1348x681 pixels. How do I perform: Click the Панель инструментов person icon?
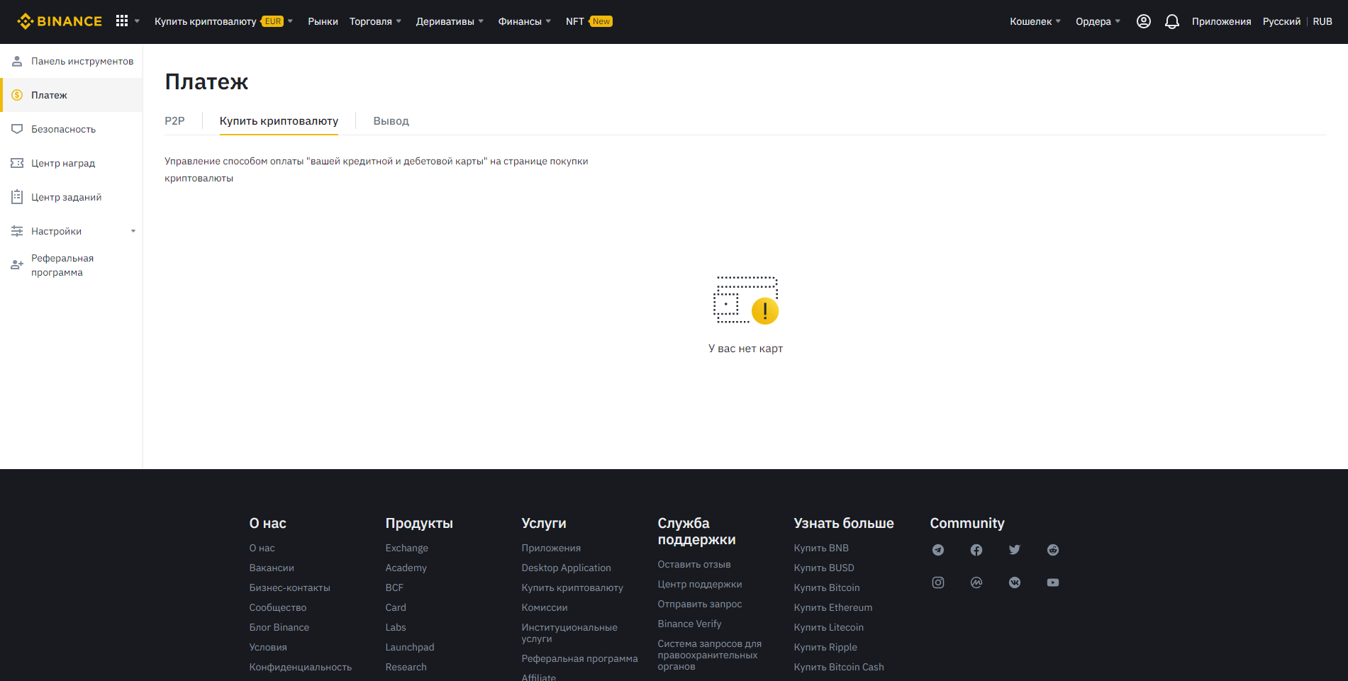coord(17,62)
